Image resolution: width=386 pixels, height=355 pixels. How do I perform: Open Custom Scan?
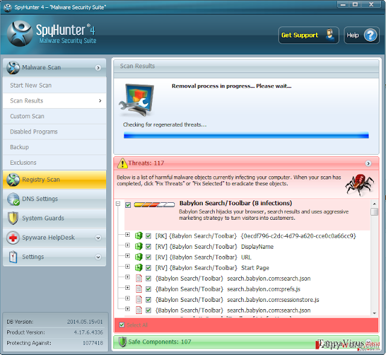(x=54, y=117)
